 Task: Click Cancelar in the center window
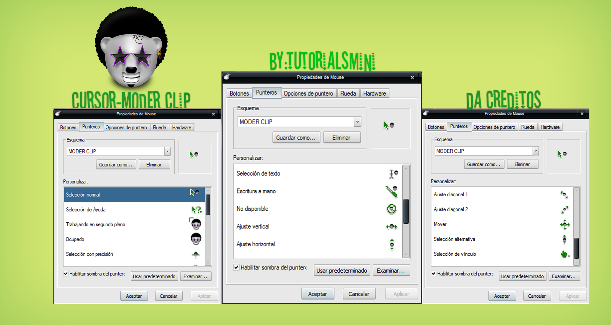359,294
